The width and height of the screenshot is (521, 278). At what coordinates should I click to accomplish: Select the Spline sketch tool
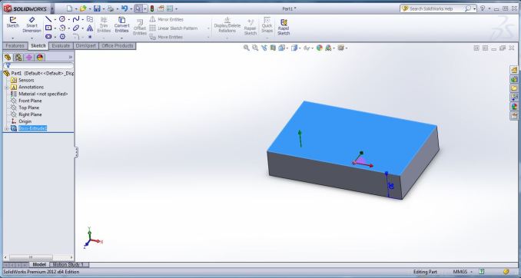[76, 19]
